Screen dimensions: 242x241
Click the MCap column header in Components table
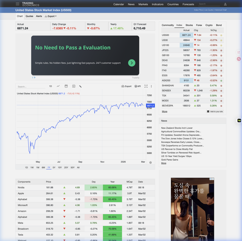(x=129, y=182)
